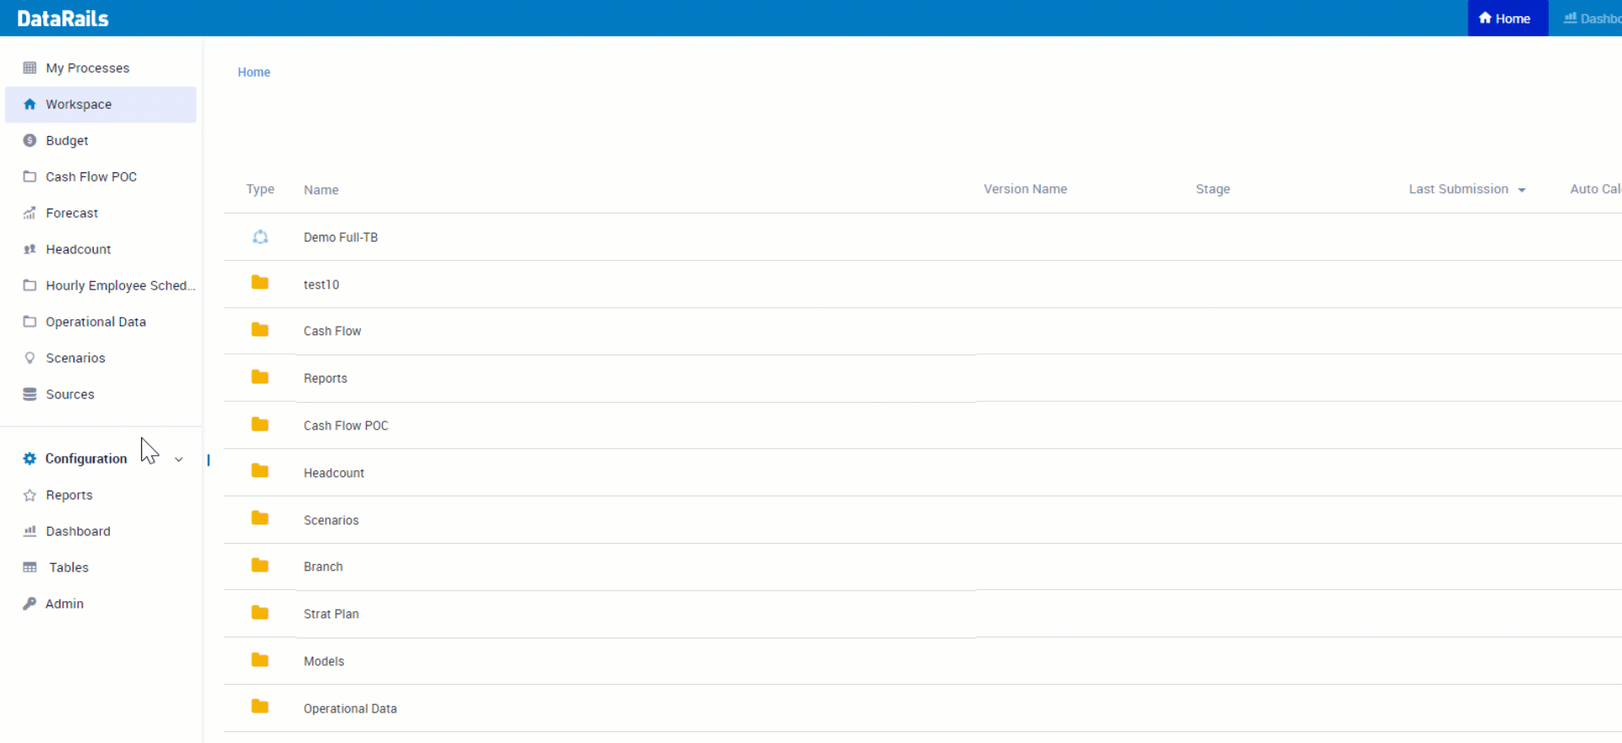Viewport: 1622px width, 743px height.
Task: Click the Version Name column header
Action: tap(1025, 189)
